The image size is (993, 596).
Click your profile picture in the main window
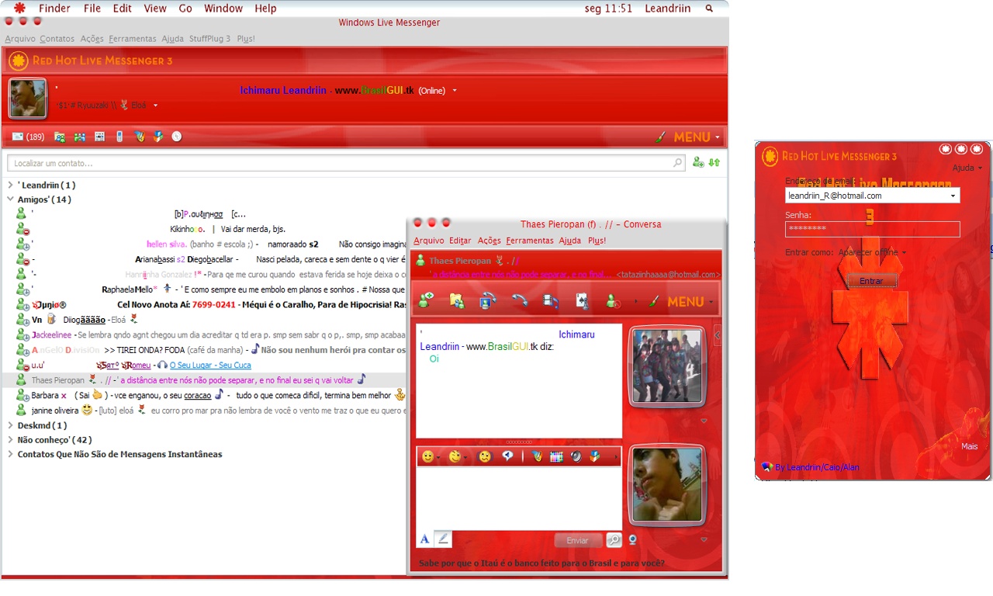point(28,99)
